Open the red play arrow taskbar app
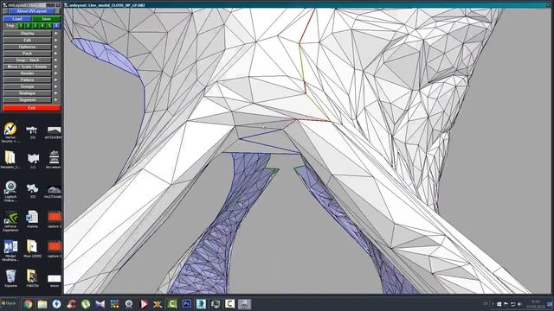 [144, 304]
